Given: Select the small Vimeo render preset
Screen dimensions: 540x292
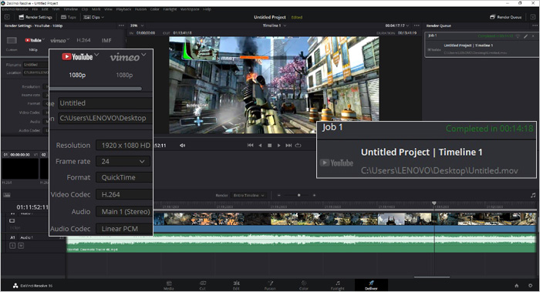Looking at the screenshot, I should pos(59,41).
